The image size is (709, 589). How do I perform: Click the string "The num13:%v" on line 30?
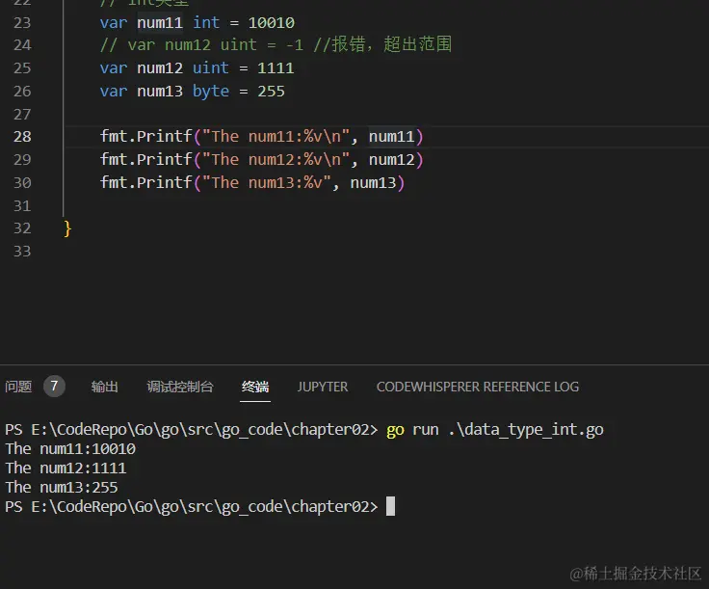tap(267, 183)
